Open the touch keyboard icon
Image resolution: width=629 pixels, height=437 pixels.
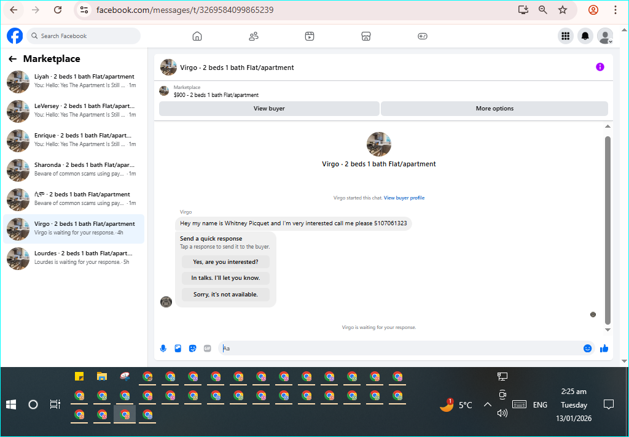(x=520, y=404)
